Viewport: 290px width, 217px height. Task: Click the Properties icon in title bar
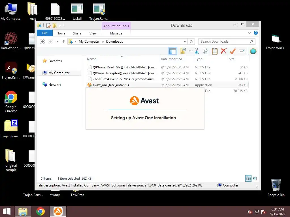tap(48, 25)
